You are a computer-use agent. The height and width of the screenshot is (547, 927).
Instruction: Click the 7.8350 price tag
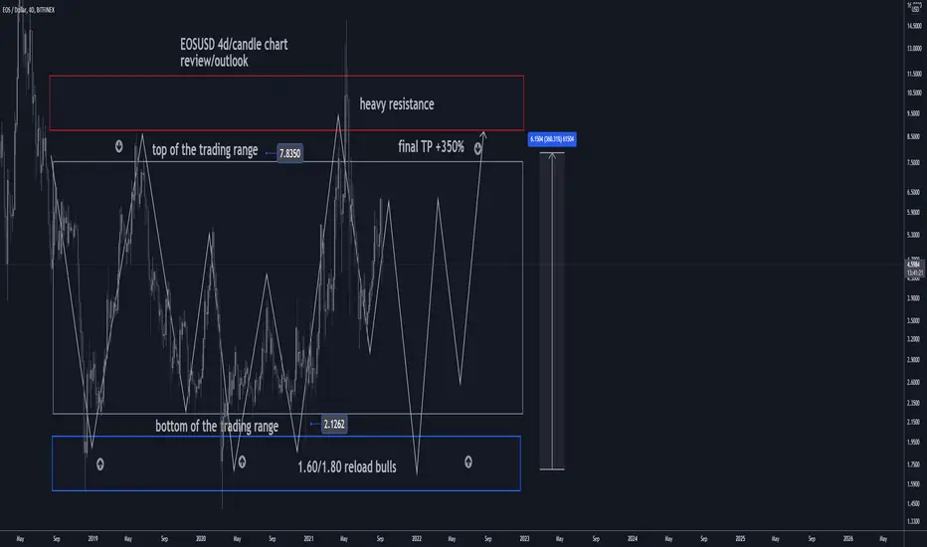289,154
